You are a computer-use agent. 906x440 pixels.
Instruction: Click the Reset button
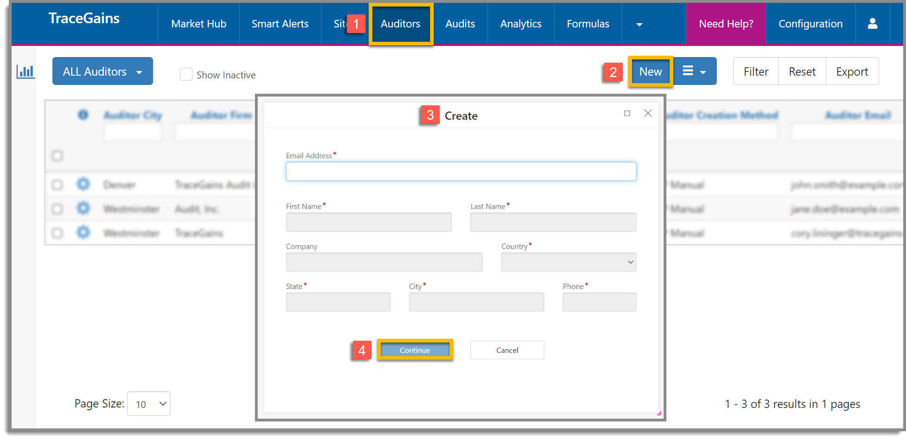point(802,71)
